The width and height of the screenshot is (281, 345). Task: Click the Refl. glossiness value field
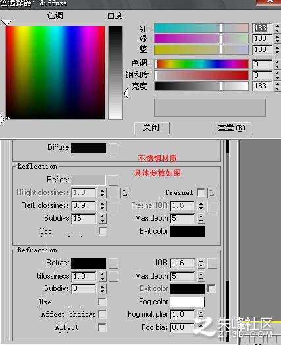84,206
